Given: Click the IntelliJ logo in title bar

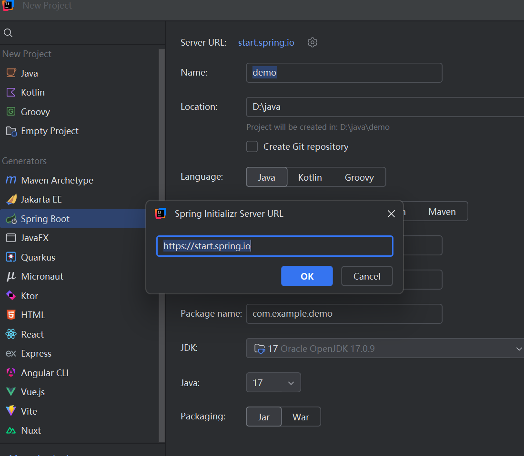Looking at the screenshot, I should click(8, 5).
